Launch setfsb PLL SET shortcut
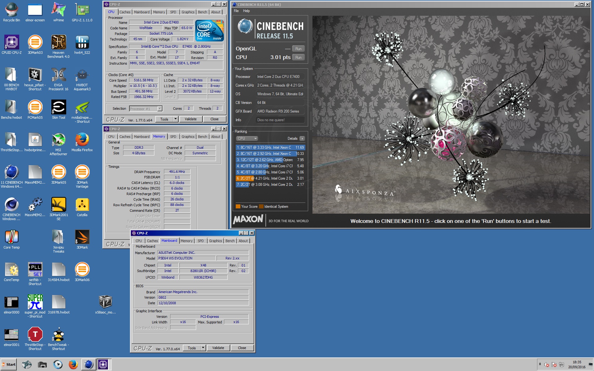The width and height of the screenshot is (594, 371). pyautogui.click(x=35, y=274)
